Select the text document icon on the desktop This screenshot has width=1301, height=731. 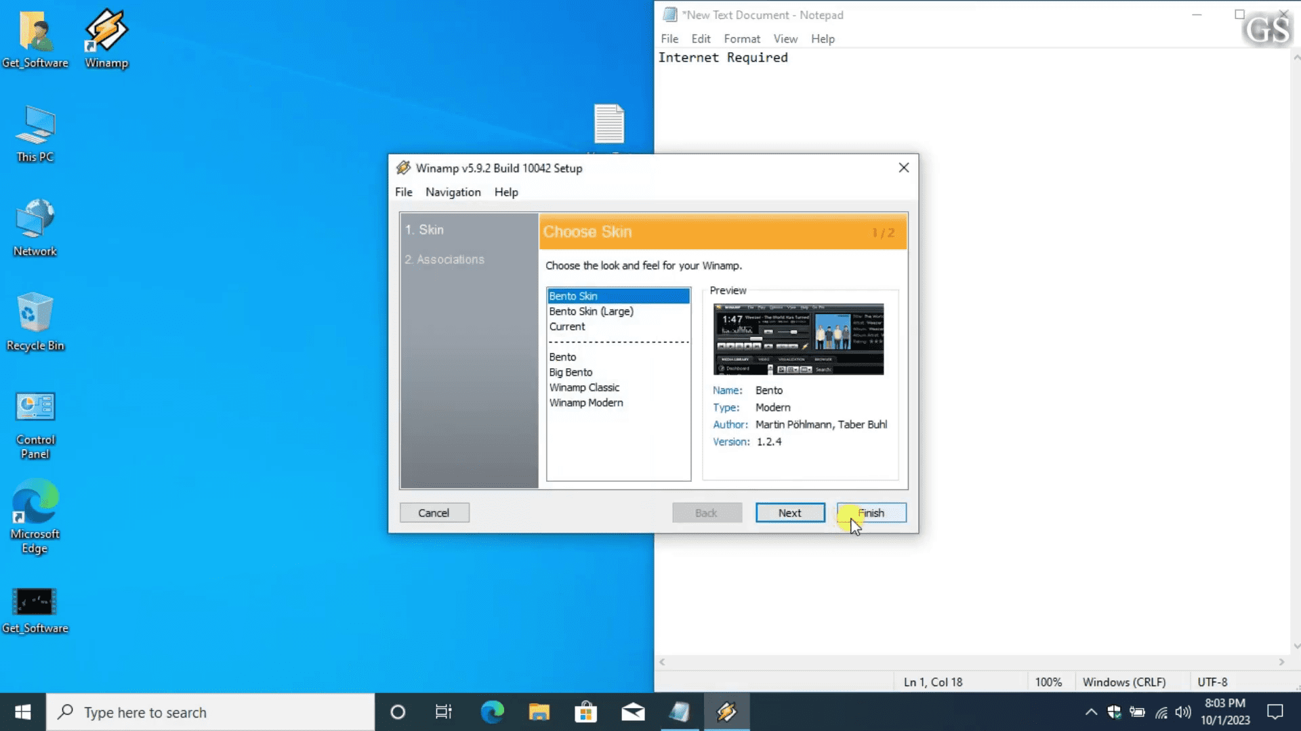(609, 123)
